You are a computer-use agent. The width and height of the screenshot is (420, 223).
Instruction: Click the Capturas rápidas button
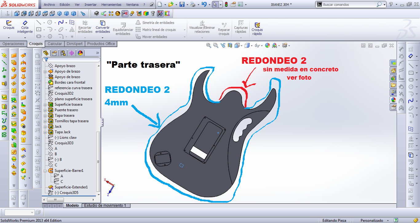click(241, 27)
